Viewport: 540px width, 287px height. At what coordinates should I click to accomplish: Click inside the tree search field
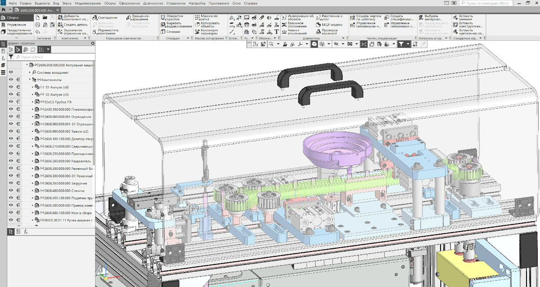pyautogui.click(x=54, y=58)
